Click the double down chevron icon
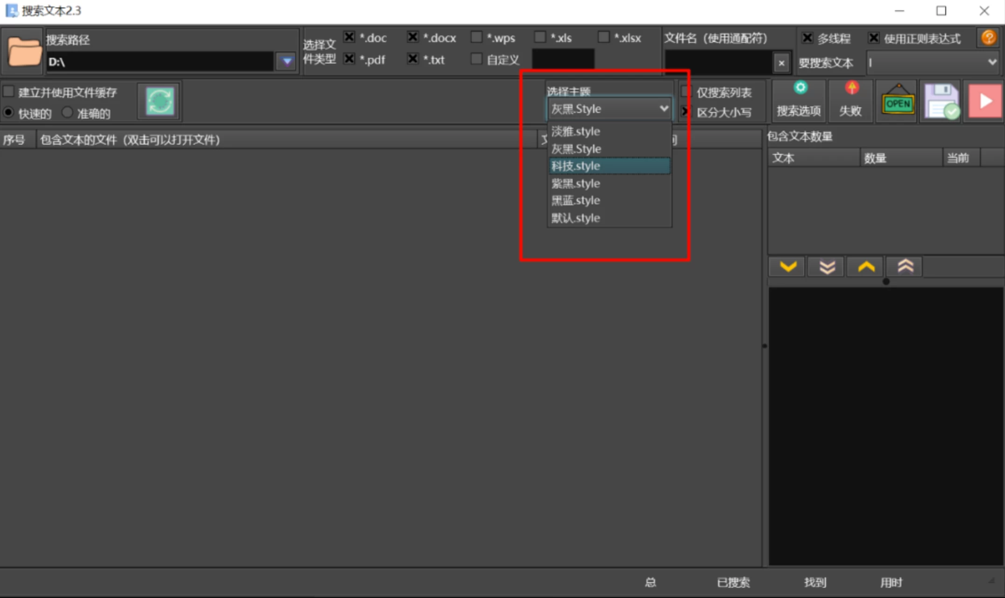 pyautogui.click(x=827, y=267)
